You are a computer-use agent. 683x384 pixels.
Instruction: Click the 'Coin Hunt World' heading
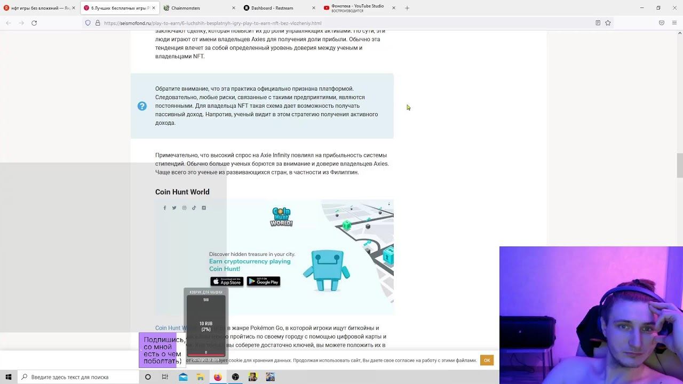click(182, 192)
